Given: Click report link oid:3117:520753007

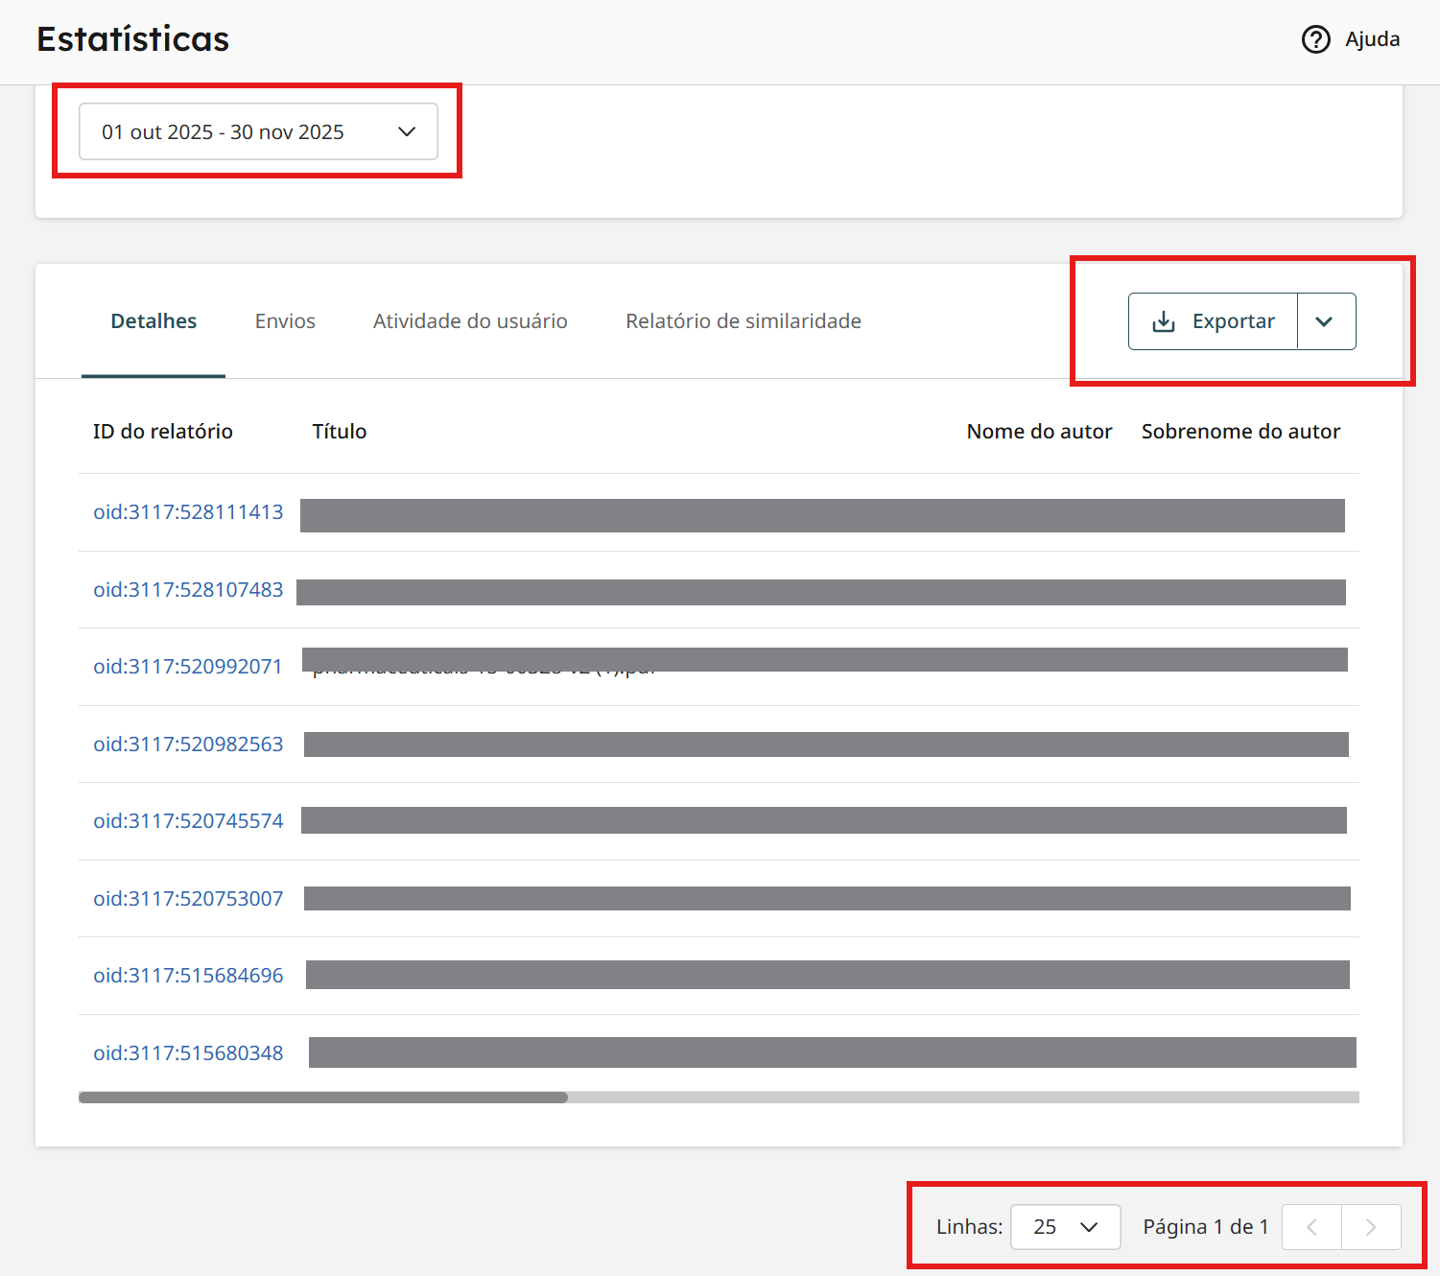Looking at the screenshot, I should point(188,899).
